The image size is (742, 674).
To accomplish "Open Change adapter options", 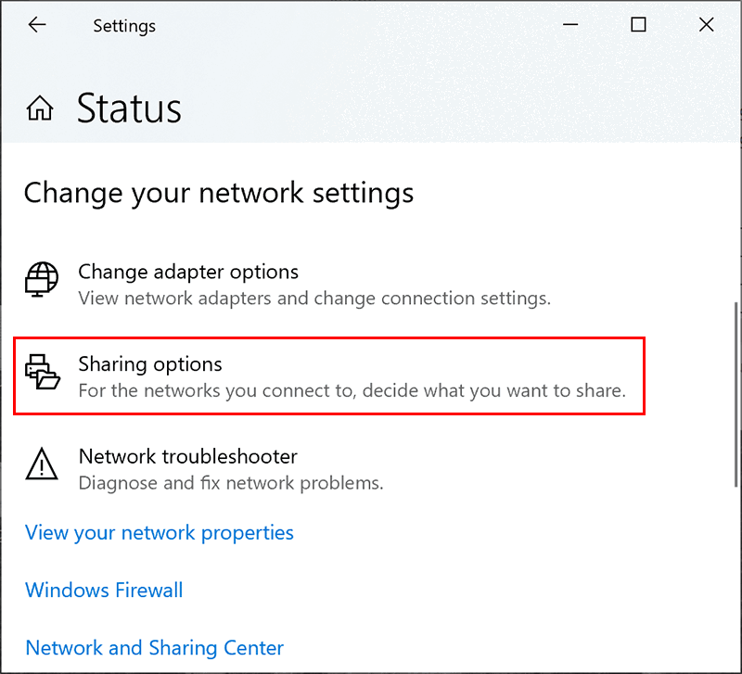I will [x=187, y=272].
